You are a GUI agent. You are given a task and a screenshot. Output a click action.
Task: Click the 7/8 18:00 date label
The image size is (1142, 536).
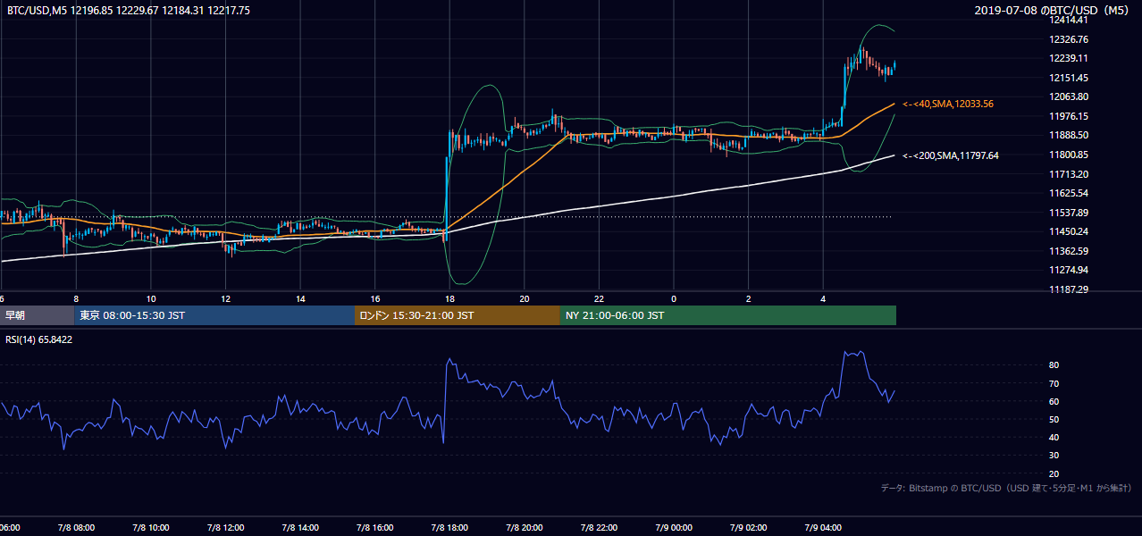point(449,528)
